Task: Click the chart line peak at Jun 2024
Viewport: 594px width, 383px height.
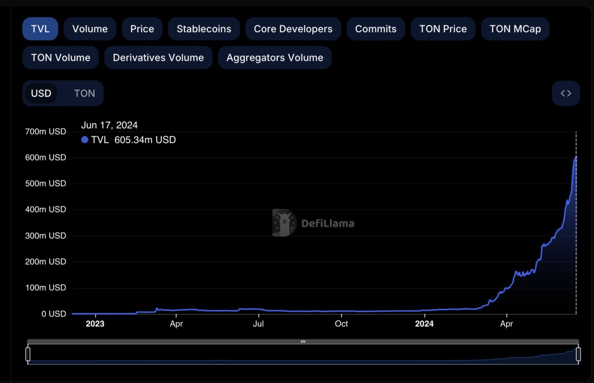Action: pyautogui.click(x=576, y=157)
